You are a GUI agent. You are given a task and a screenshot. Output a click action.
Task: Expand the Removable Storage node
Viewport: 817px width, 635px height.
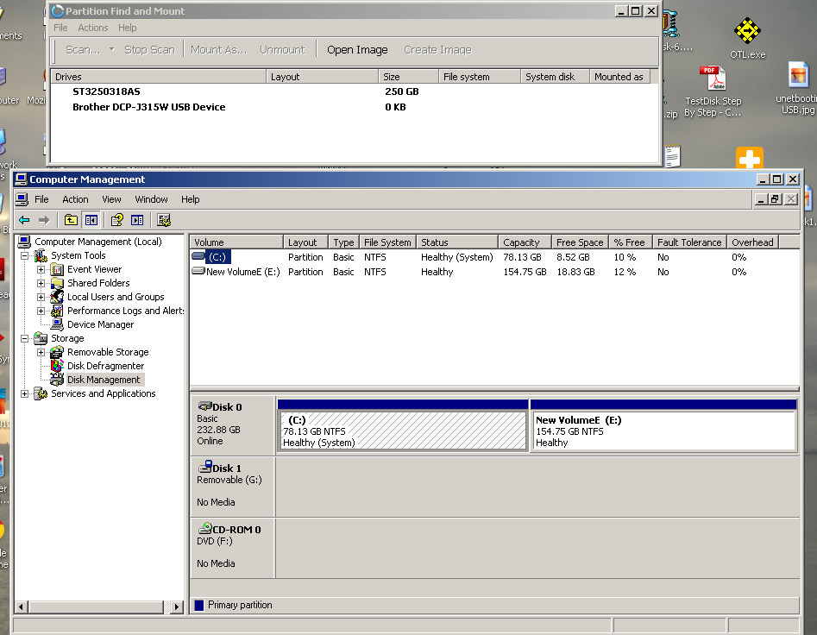(41, 352)
